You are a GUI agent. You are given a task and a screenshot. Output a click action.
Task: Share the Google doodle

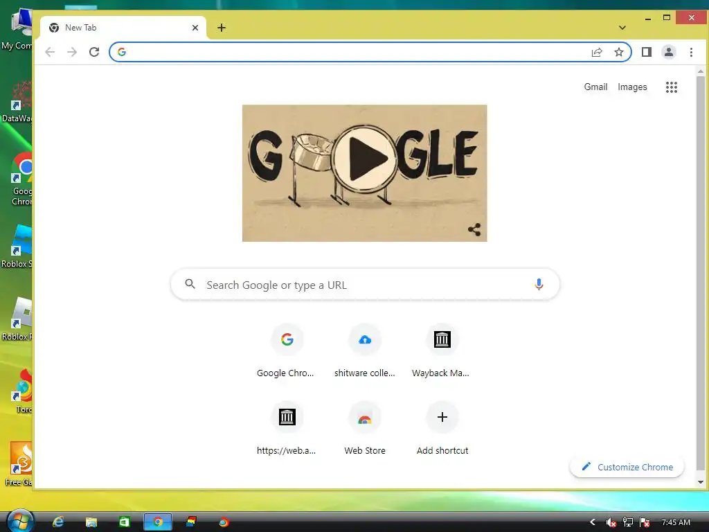tap(474, 229)
